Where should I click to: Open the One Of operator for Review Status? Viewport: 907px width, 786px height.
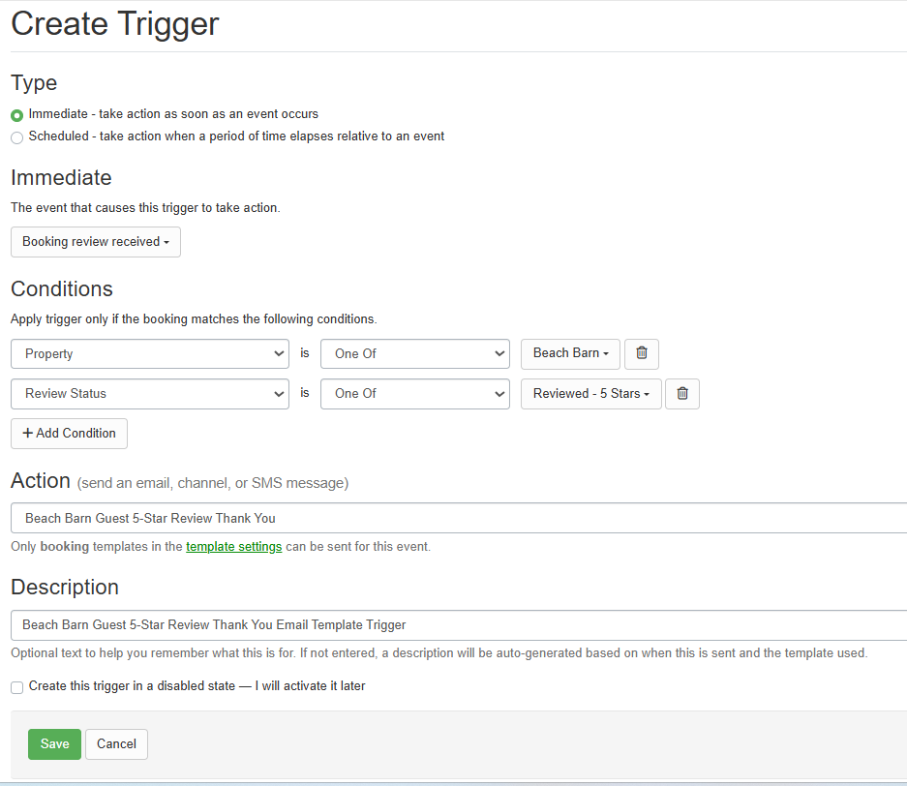tap(414, 394)
